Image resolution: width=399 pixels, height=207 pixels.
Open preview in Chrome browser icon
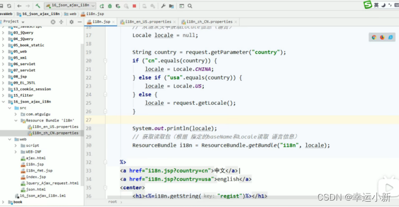(x=374, y=38)
